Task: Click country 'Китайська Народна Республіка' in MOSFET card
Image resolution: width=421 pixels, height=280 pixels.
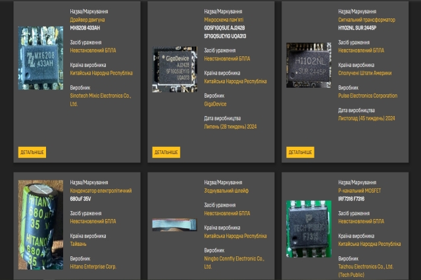Action: [x=370, y=244]
